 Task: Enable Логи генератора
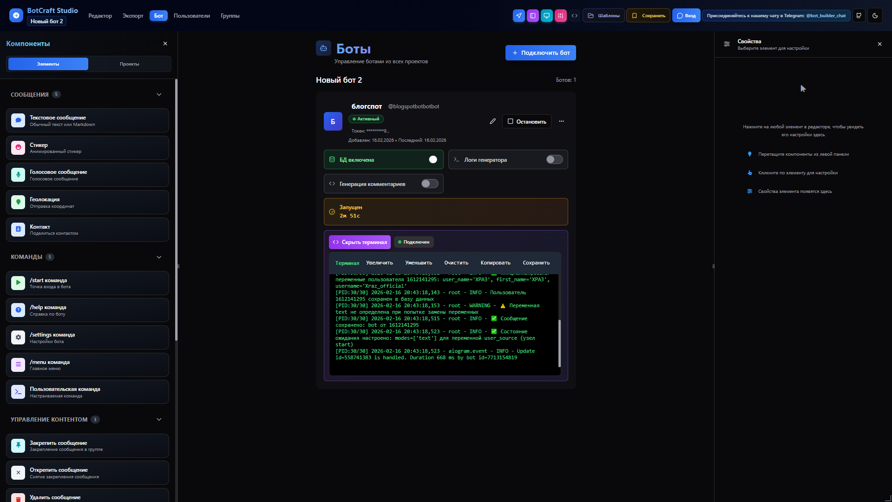point(553,159)
